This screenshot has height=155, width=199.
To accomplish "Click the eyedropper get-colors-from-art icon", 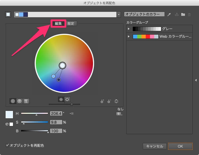I will pos(169,15).
